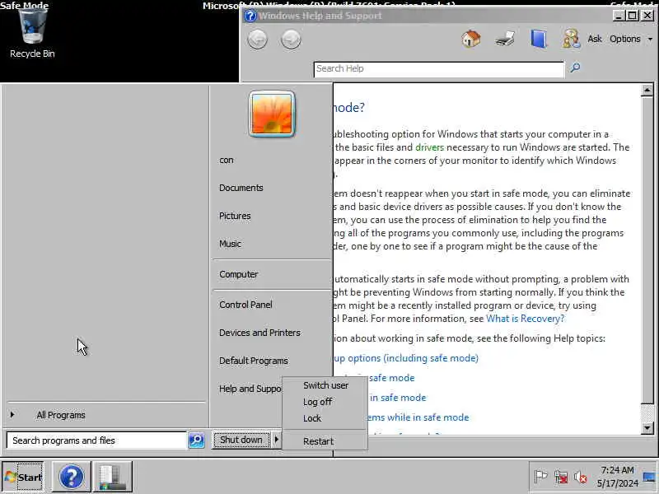The width and height of the screenshot is (659, 494).
Task: Open startup options (including safe mode) link
Action: 406,358
